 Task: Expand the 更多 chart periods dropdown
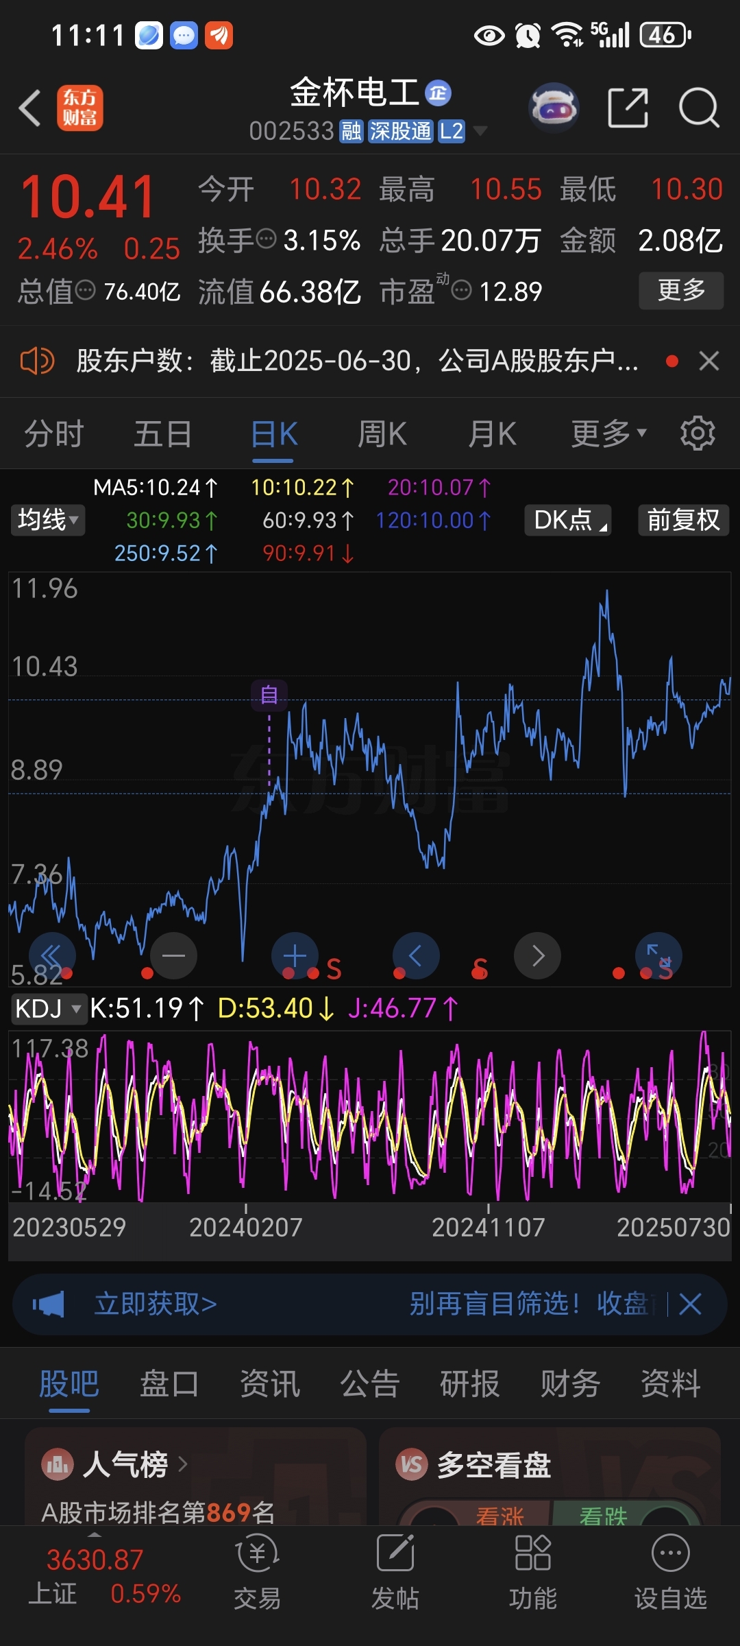609,433
